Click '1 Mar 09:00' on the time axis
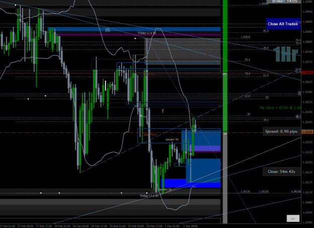Screen dimensions: 314x228 pos(190,226)
